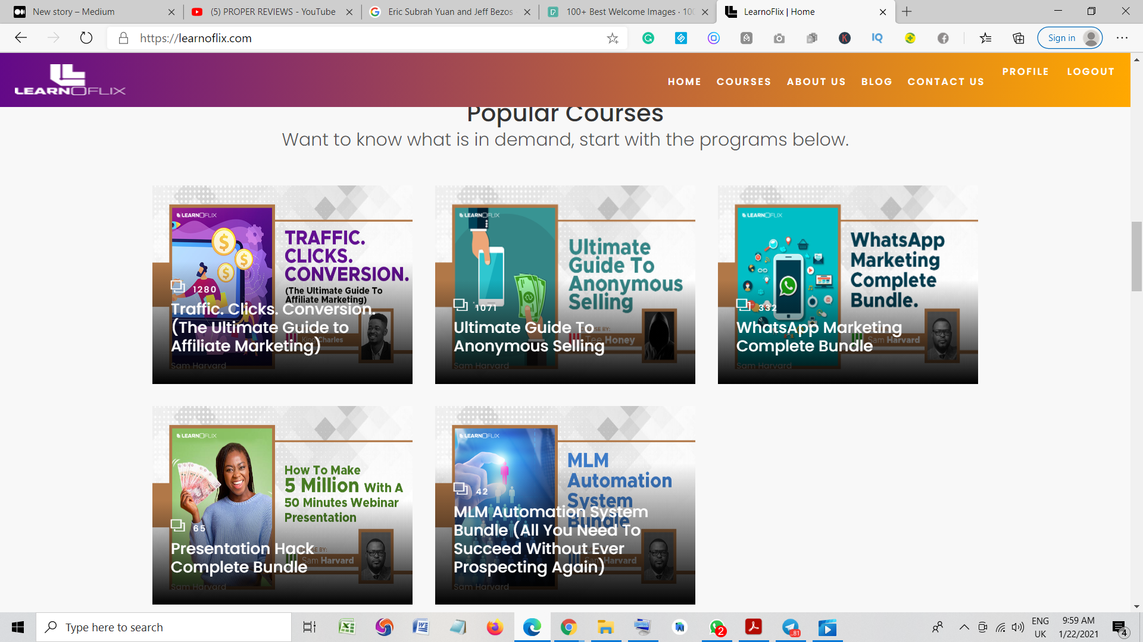Click the browser Sign in button
The height and width of the screenshot is (642, 1143).
(x=1070, y=38)
